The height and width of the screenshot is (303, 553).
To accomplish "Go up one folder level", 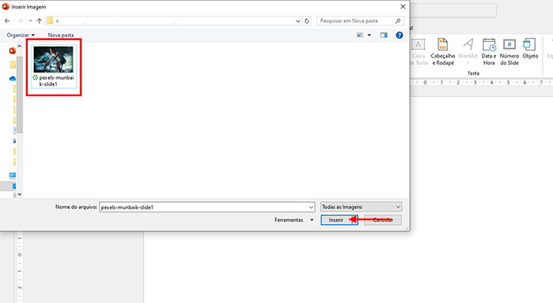I will coord(39,21).
